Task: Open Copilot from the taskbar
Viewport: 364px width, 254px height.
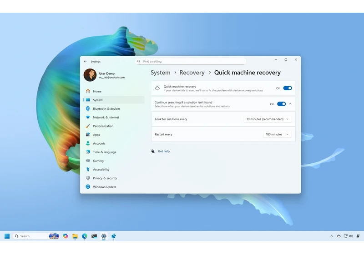Action: tap(66, 236)
